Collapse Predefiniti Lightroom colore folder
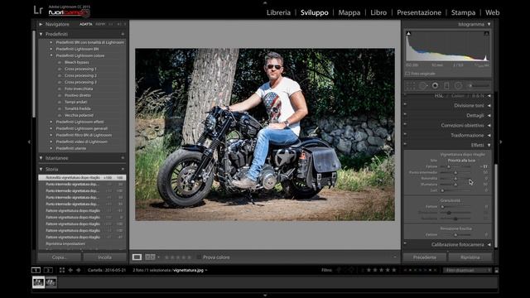Image resolution: width=530 pixels, height=298 pixels. [51, 55]
